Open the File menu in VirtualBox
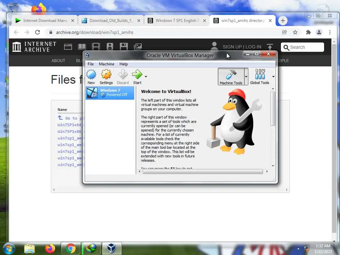This screenshot has width=340, height=255. tap(91, 64)
